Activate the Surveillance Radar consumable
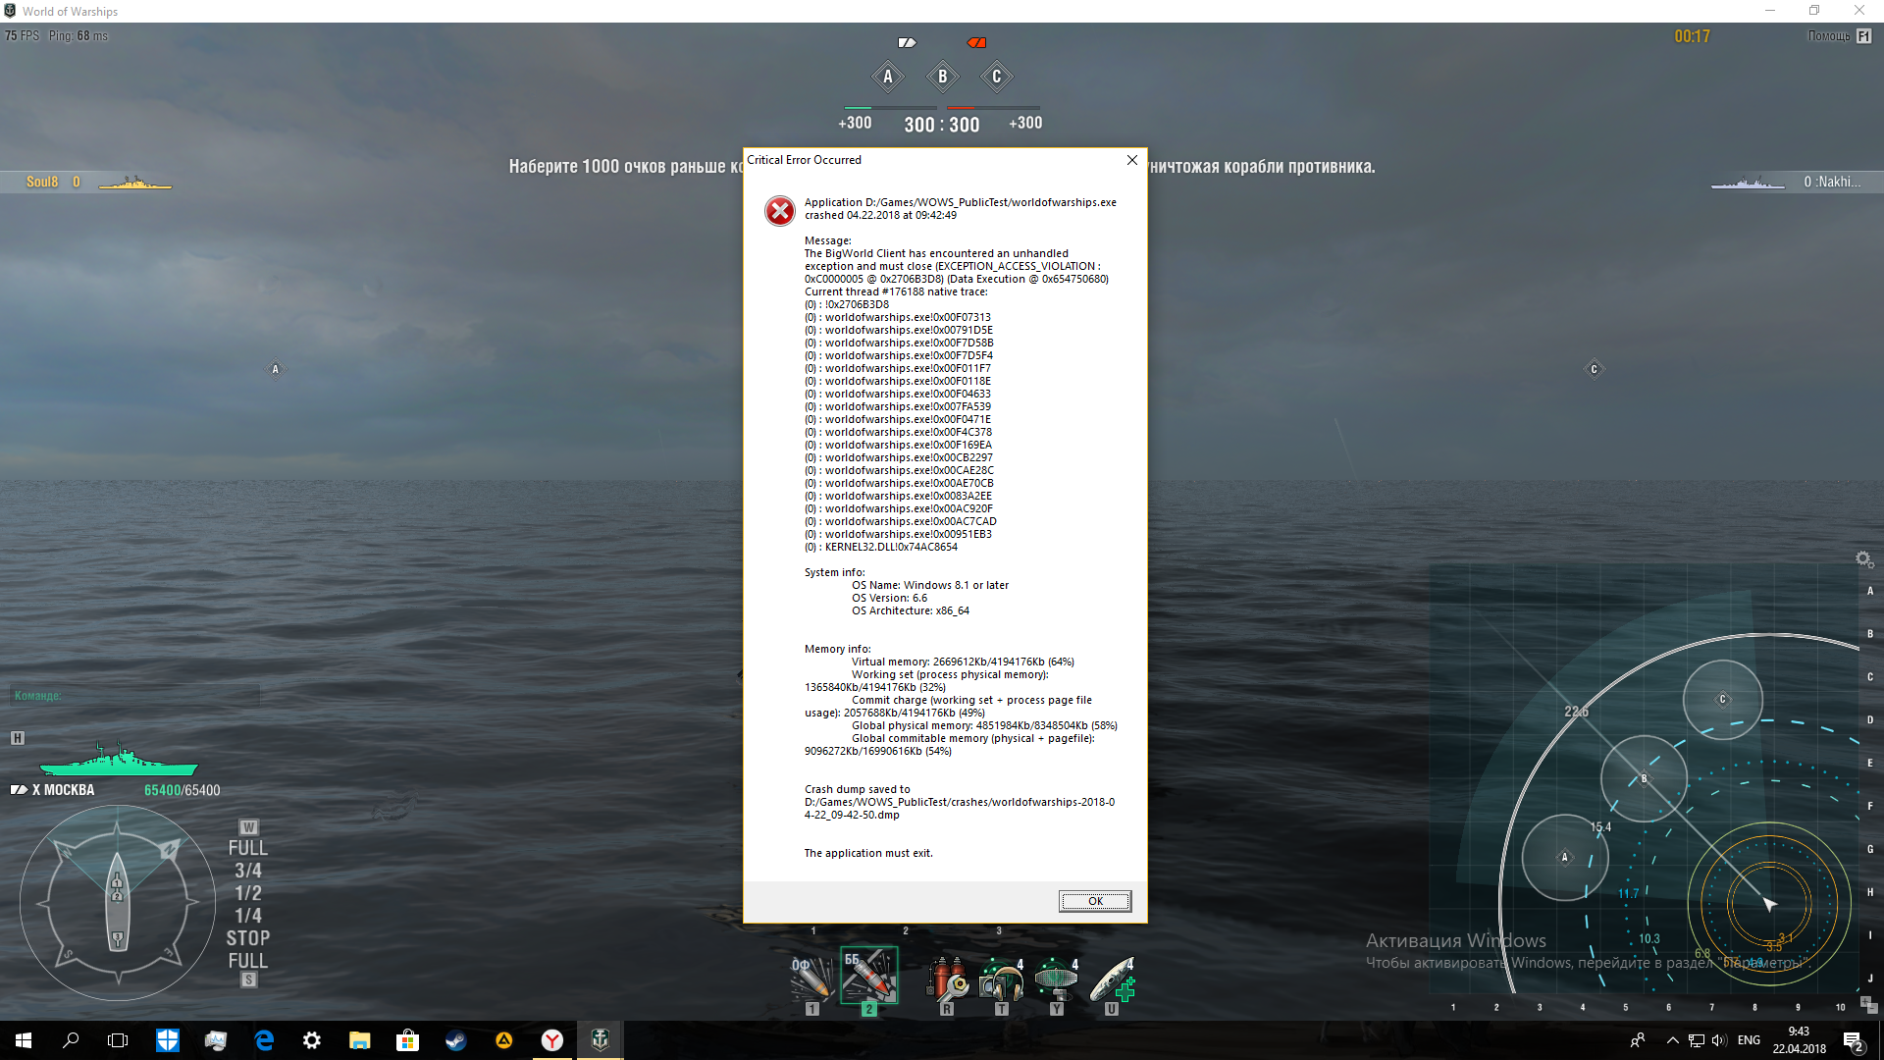The image size is (1884, 1060). [1056, 979]
